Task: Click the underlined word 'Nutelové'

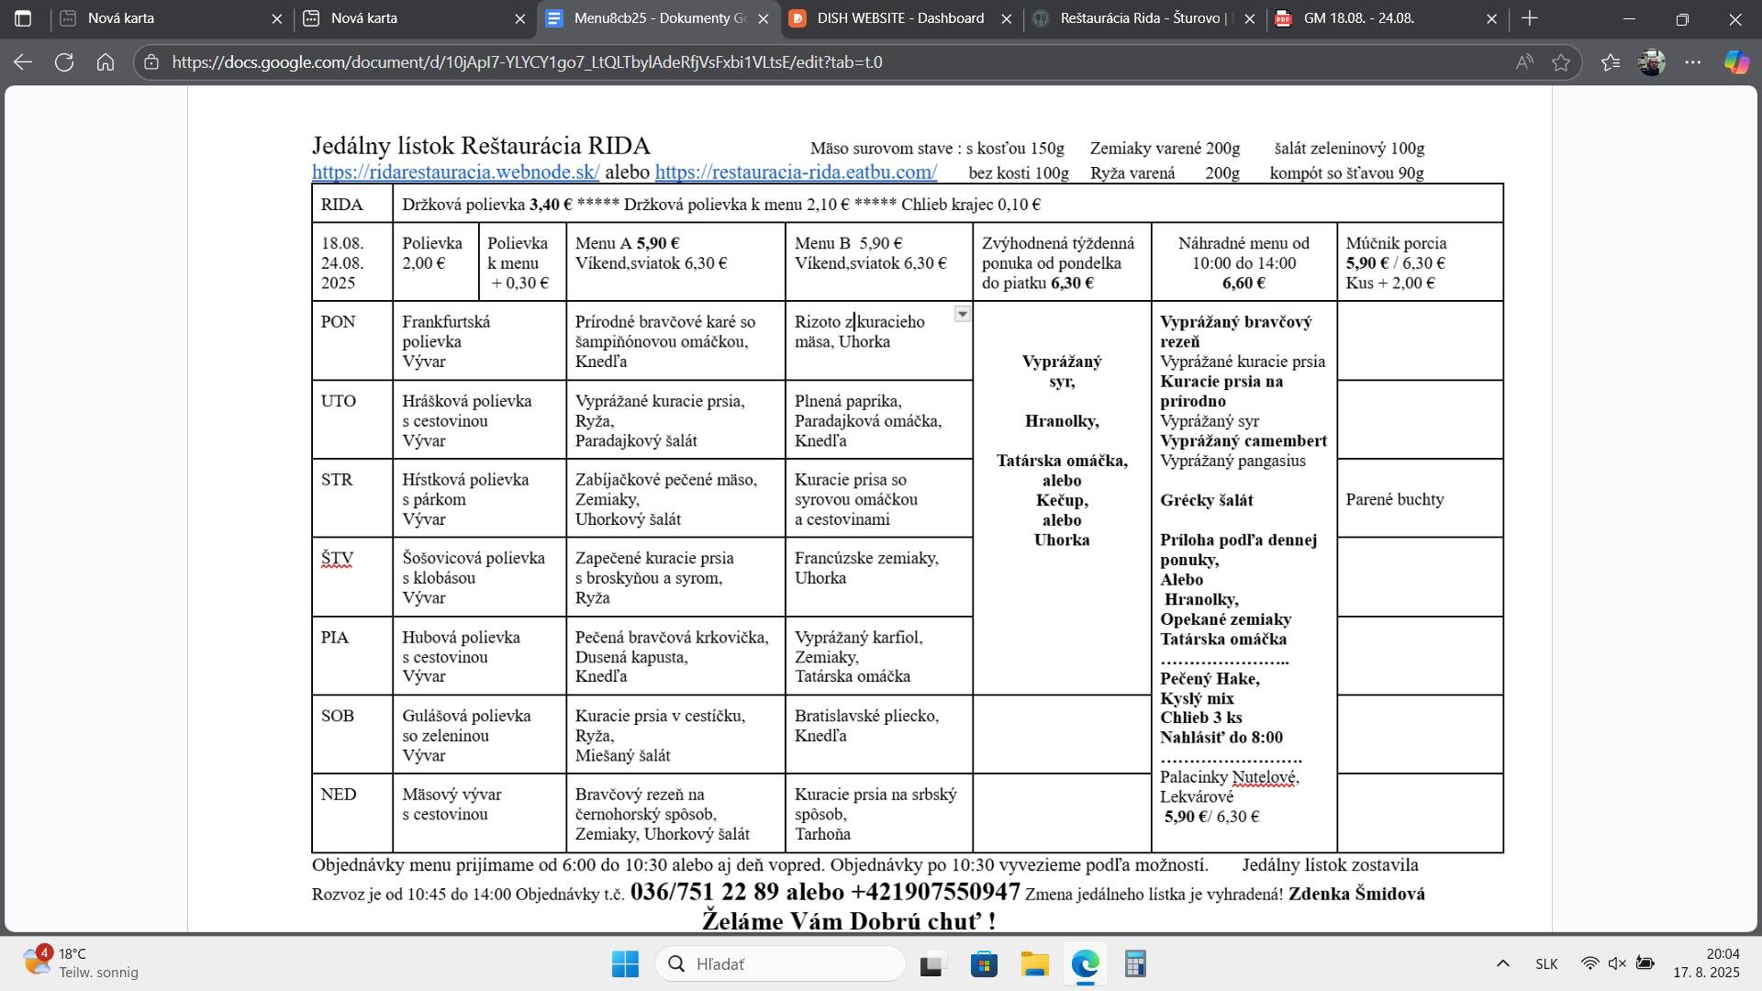Action: pyautogui.click(x=1265, y=777)
